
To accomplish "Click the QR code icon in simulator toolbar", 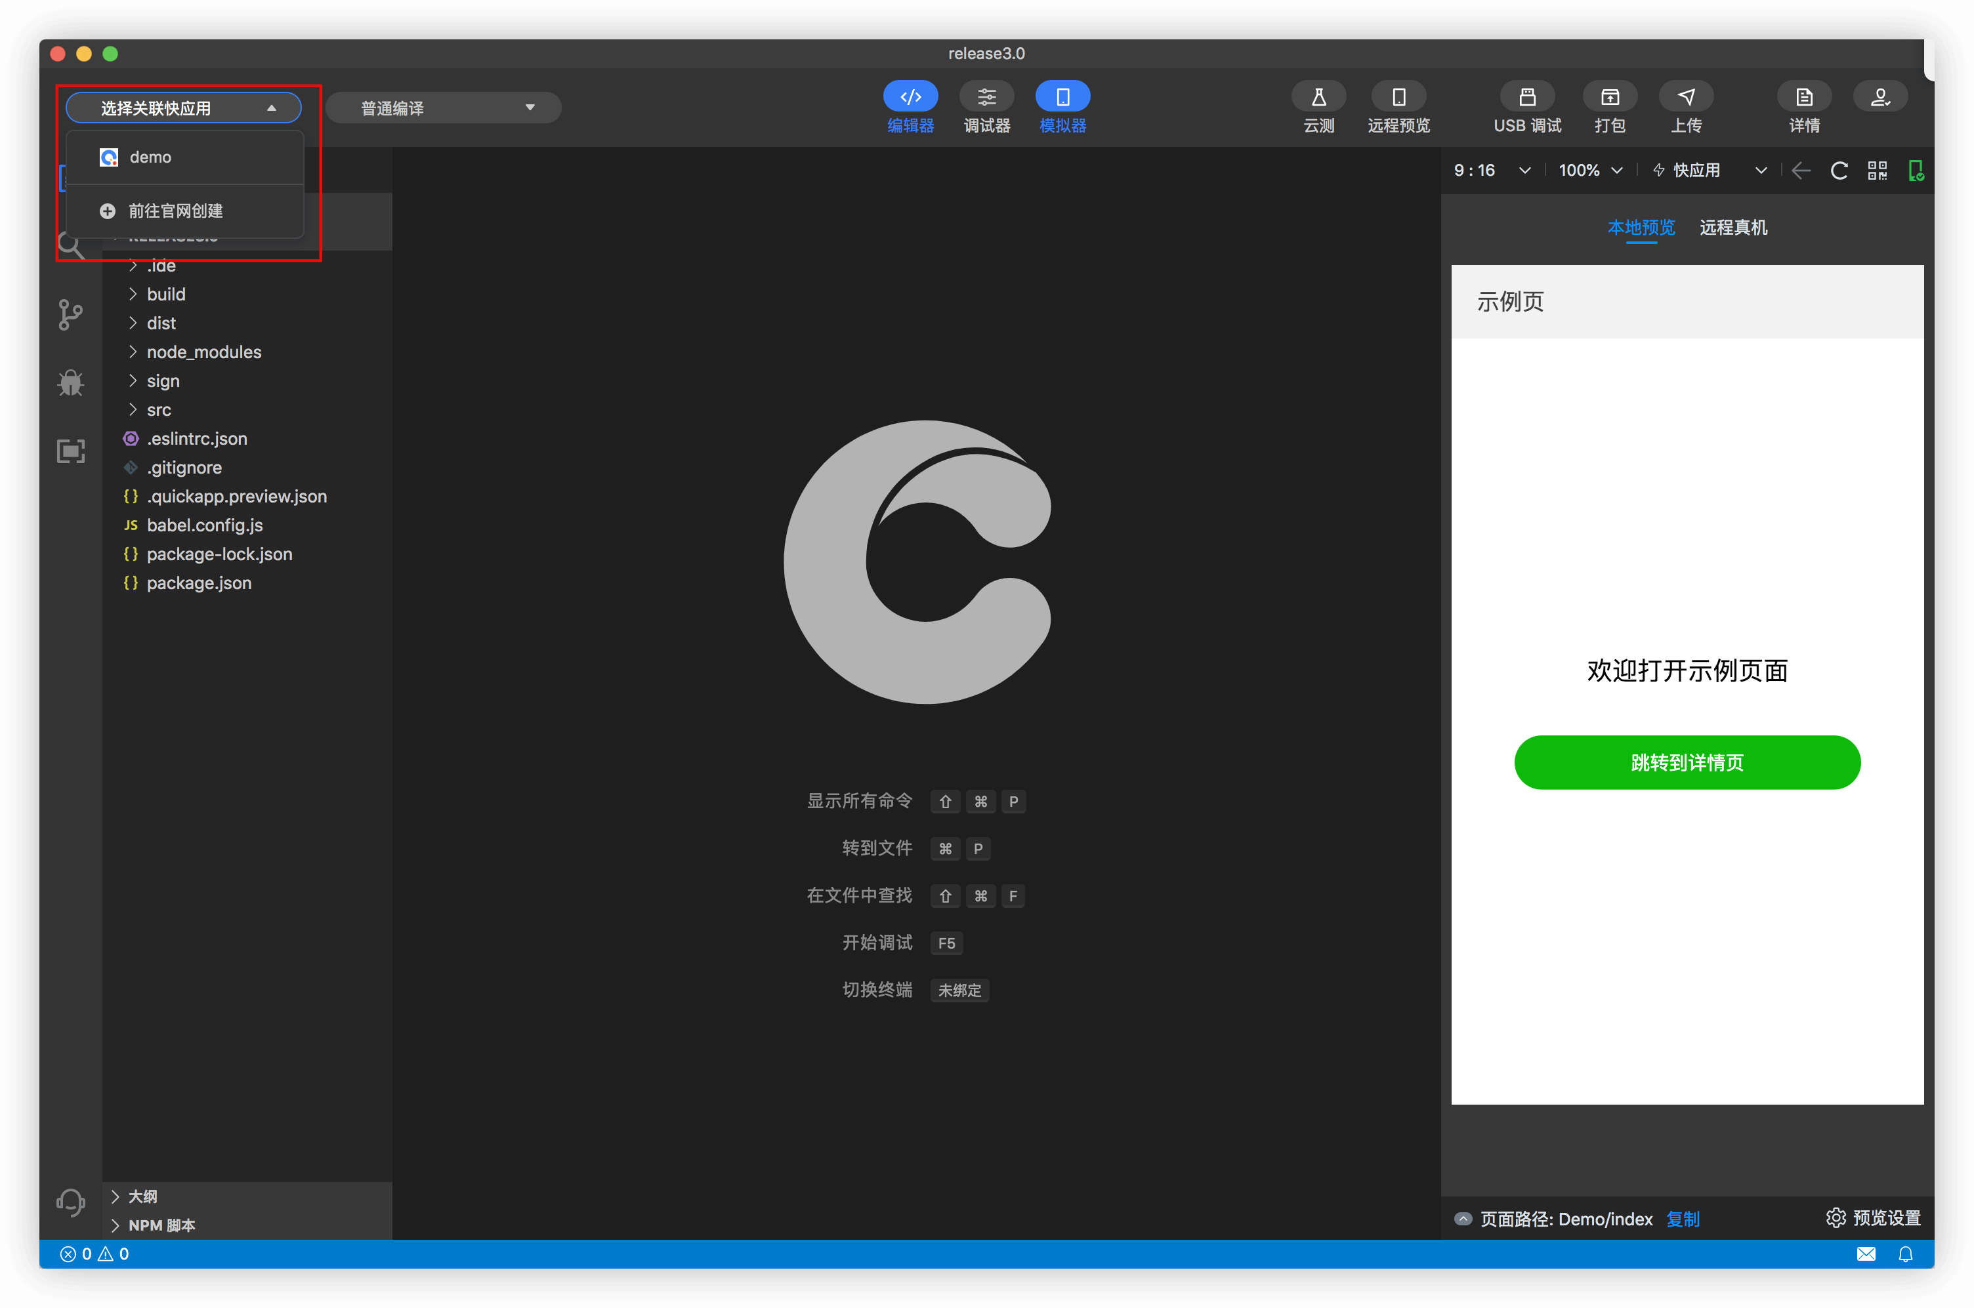I will pyautogui.click(x=1878, y=170).
